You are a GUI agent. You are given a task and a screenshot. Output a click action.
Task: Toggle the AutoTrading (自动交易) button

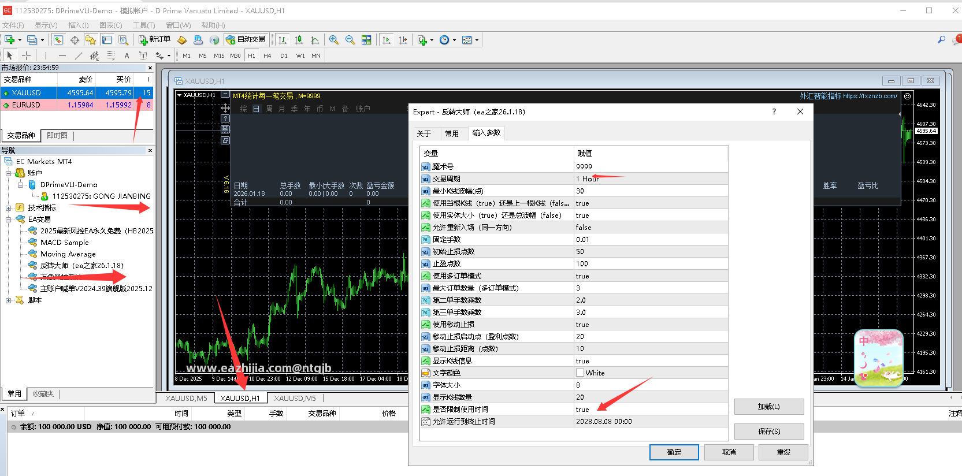click(x=246, y=40)
